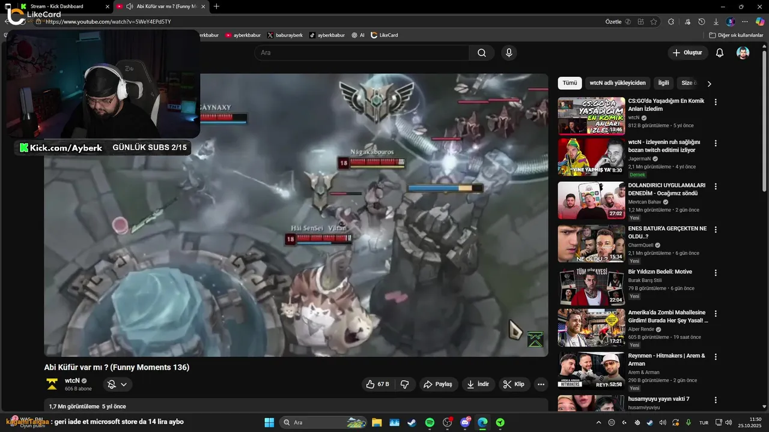Click the main video player
Image resolution: width=769 pixels, height=432 pixels.
point(296,215)
